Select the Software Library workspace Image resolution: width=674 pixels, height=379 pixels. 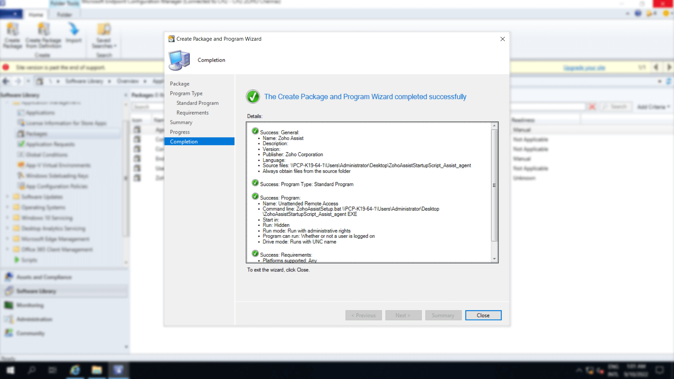(x=36, y=291)
